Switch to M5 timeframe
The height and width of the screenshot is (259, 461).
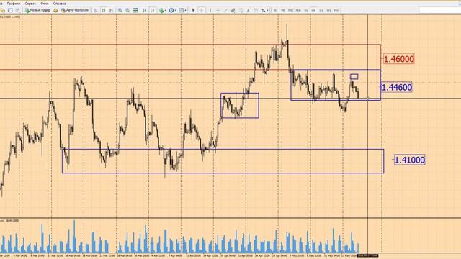tap(283, 10)
